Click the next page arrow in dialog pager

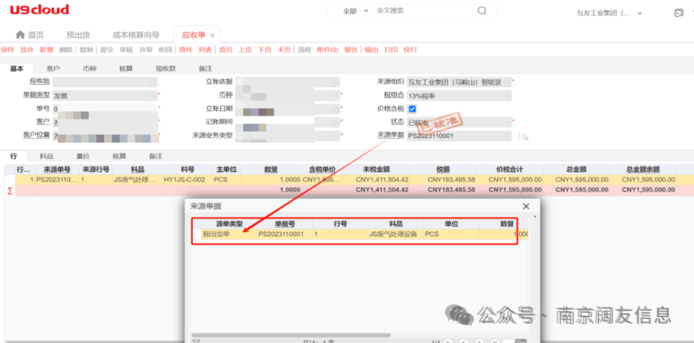[480, 341]
